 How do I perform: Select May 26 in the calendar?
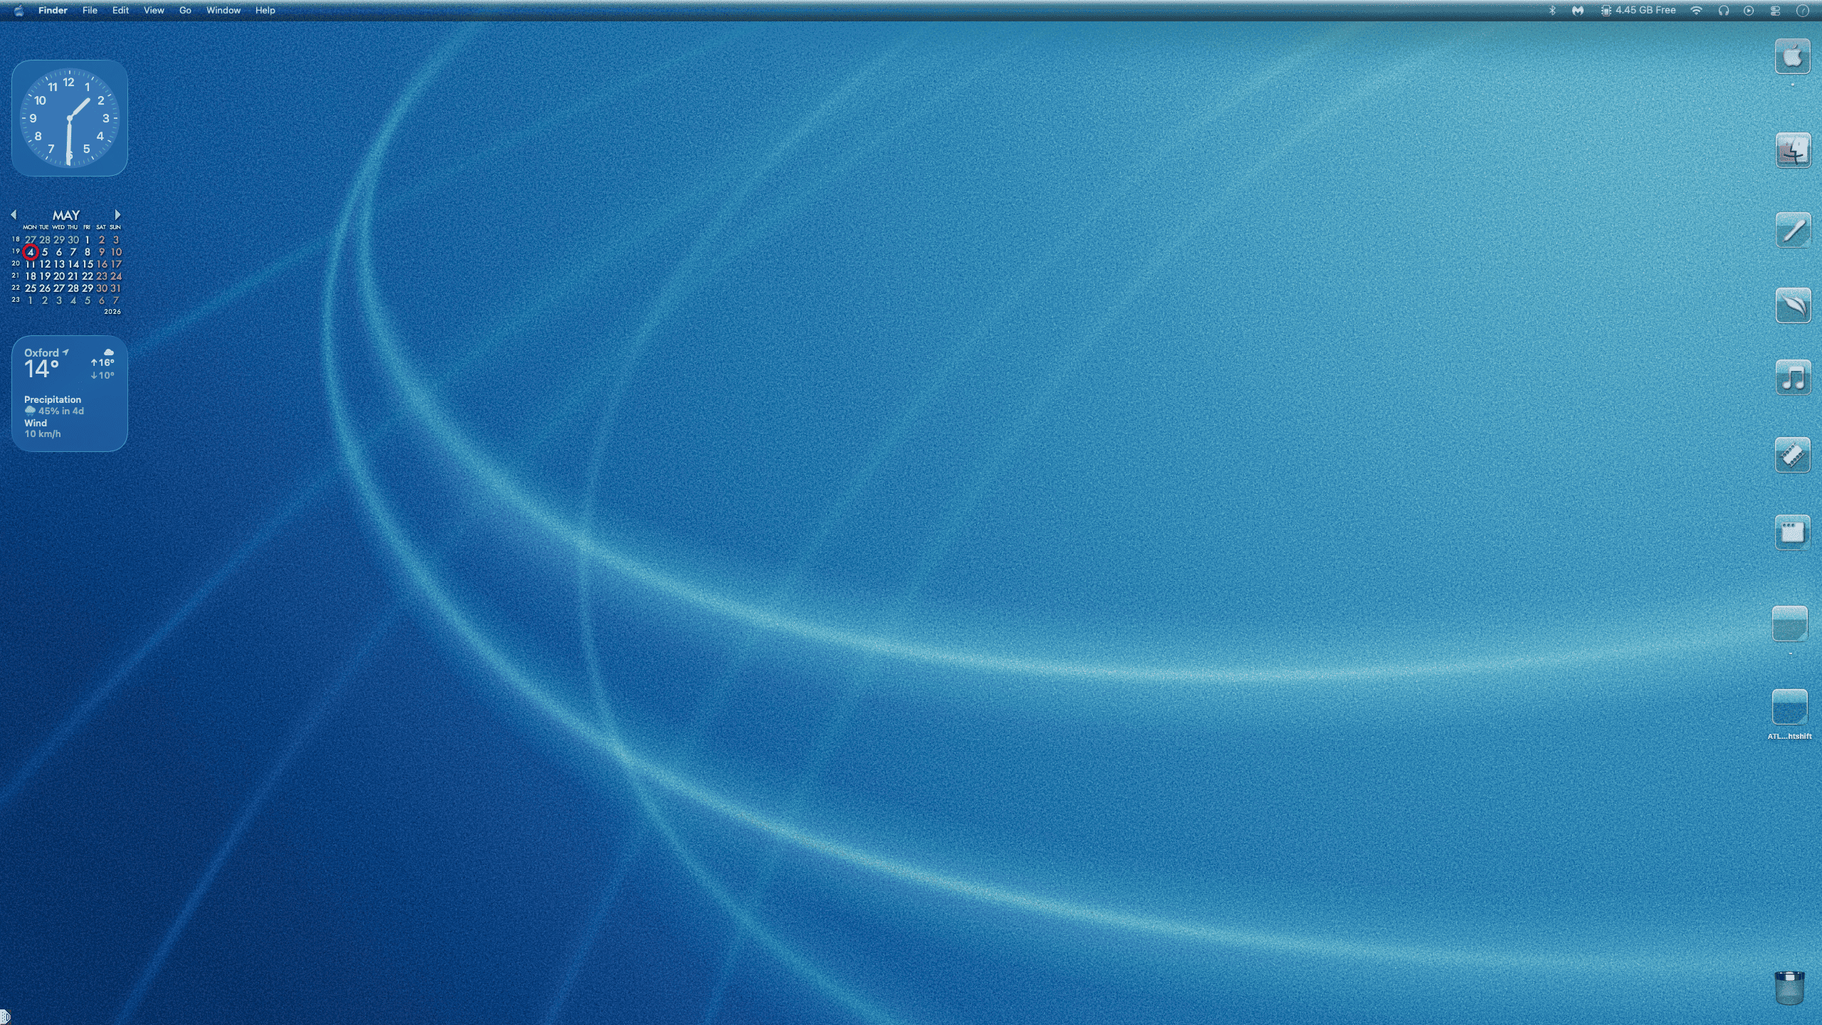point(45,288)
